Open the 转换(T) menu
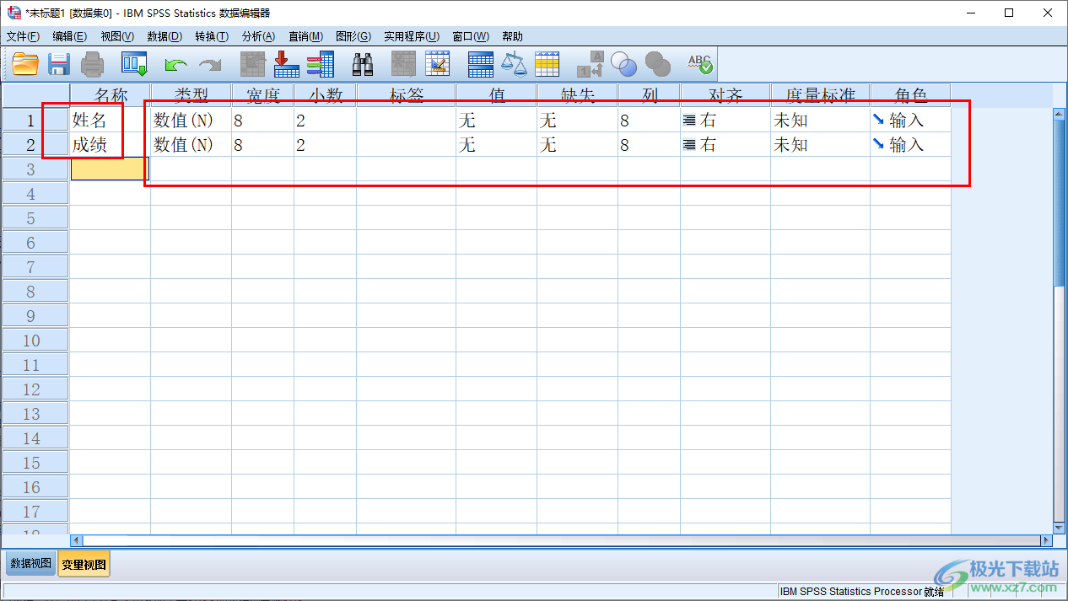Viewport: 1068px width, 601px height. [x=212, y=36]
